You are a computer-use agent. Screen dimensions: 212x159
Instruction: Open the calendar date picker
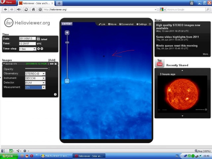pos(38,39)
